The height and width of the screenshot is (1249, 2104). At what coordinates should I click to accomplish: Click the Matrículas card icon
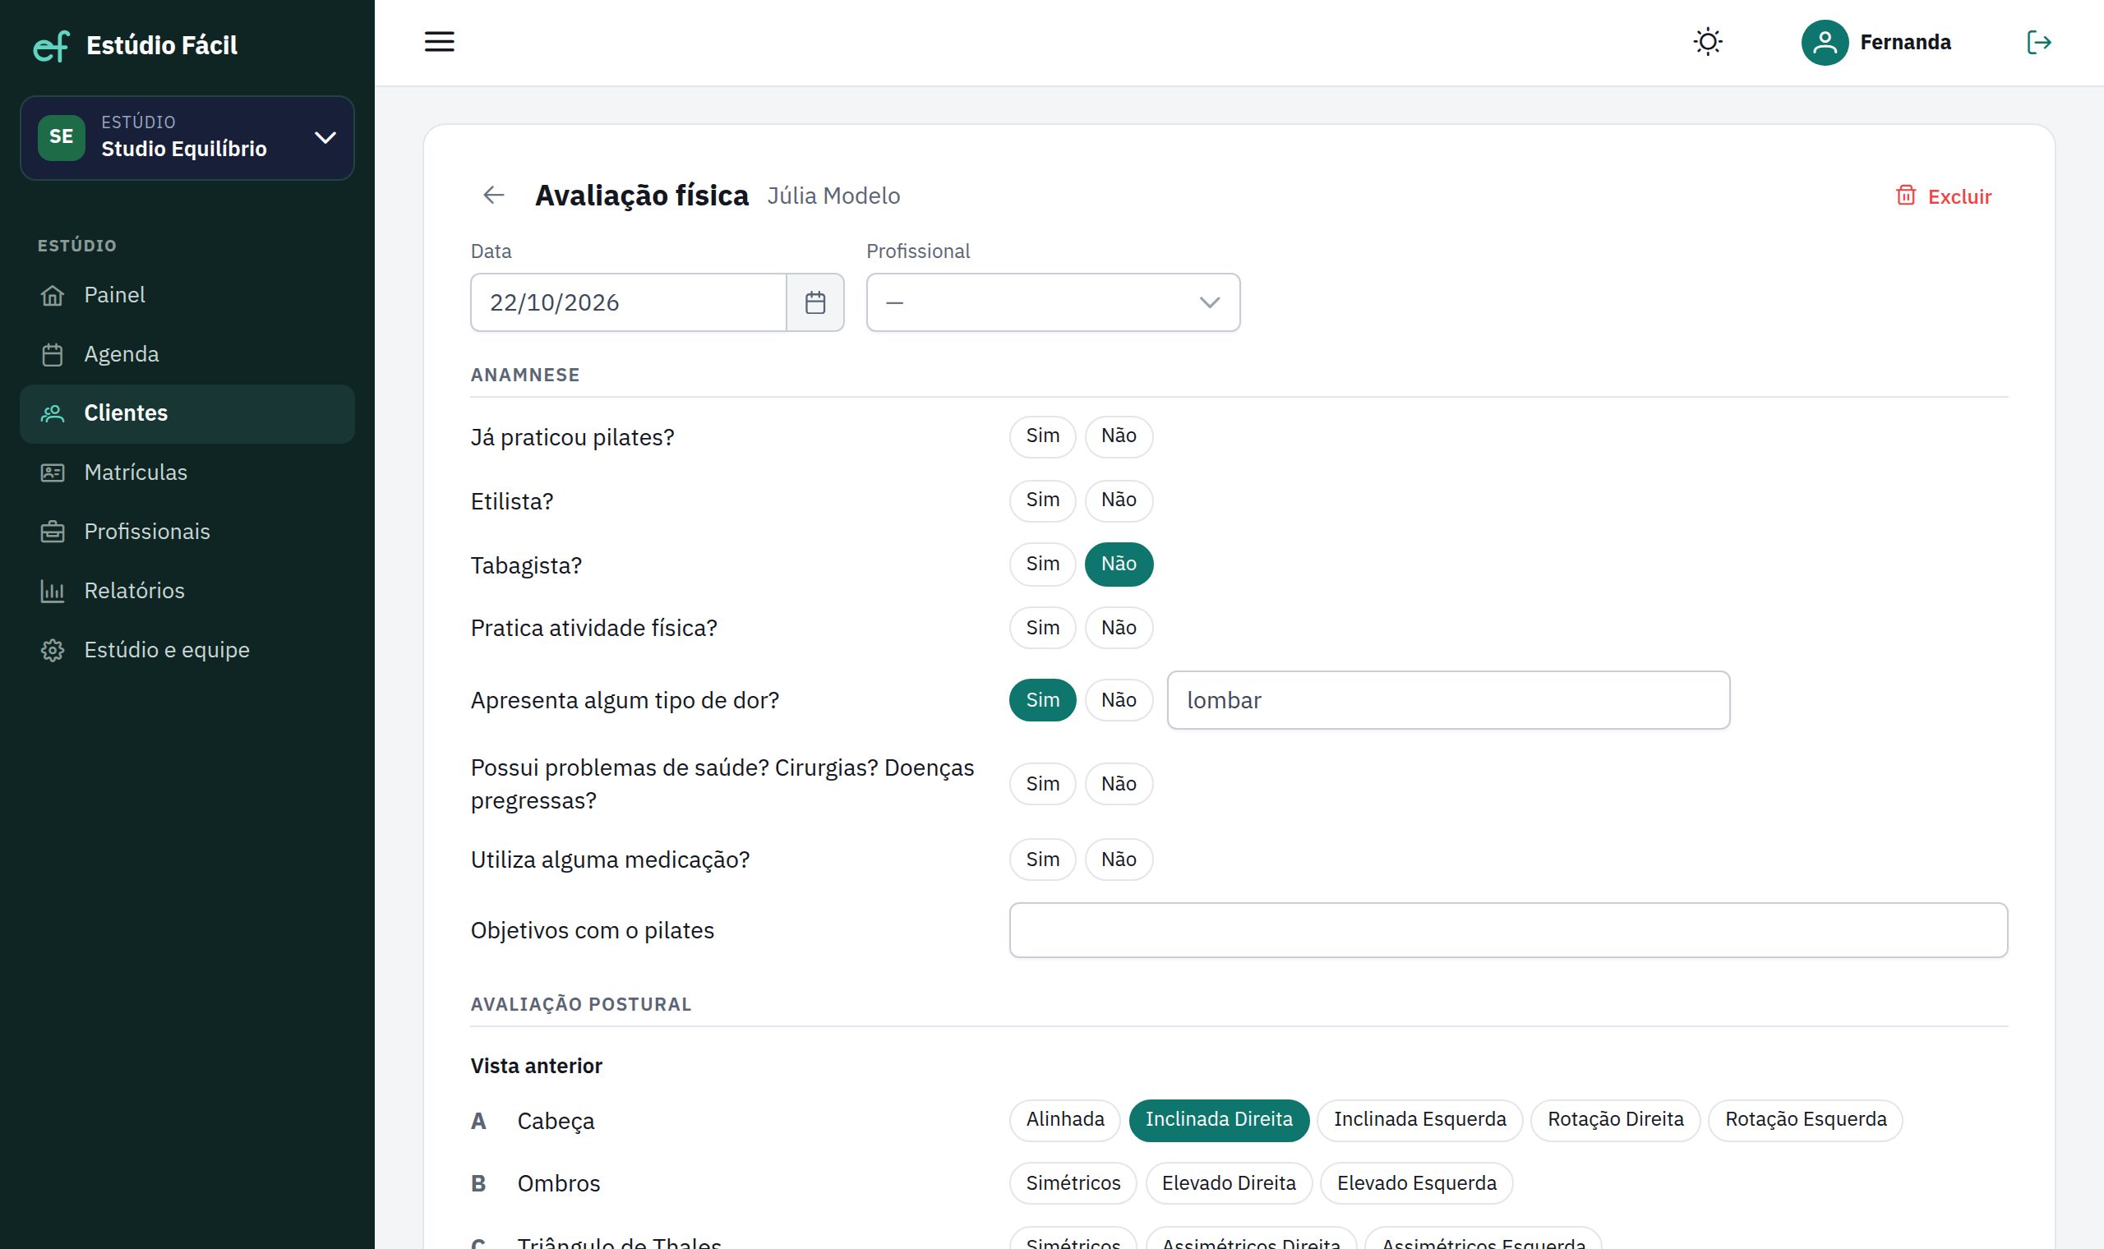53,472
